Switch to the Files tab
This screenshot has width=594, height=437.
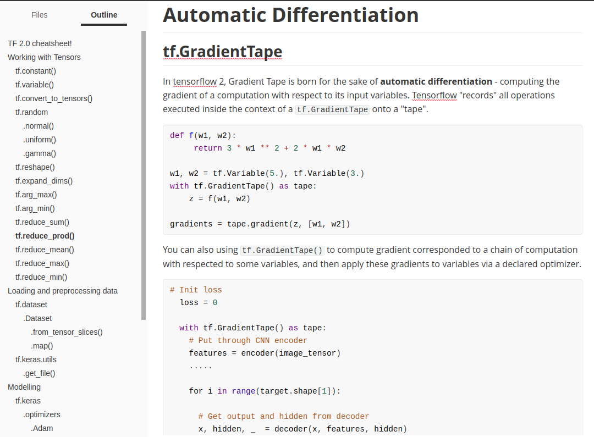tap(40, 15)
